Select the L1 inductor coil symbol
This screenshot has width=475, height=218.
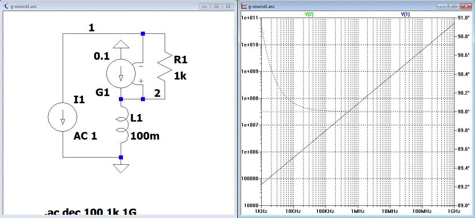click(121, 124)
